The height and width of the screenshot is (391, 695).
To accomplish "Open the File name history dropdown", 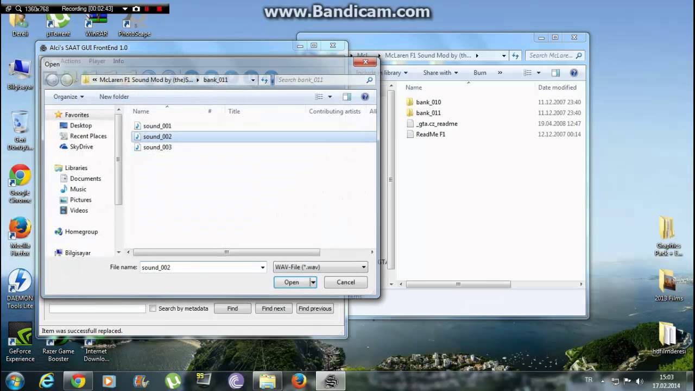I will [263, 267].
